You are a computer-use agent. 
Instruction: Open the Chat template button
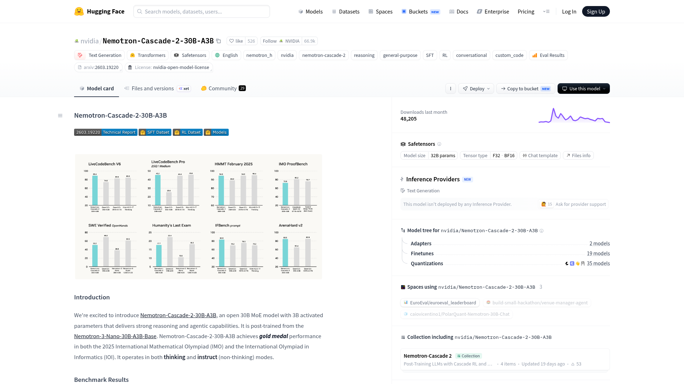[x=540, y=155]
